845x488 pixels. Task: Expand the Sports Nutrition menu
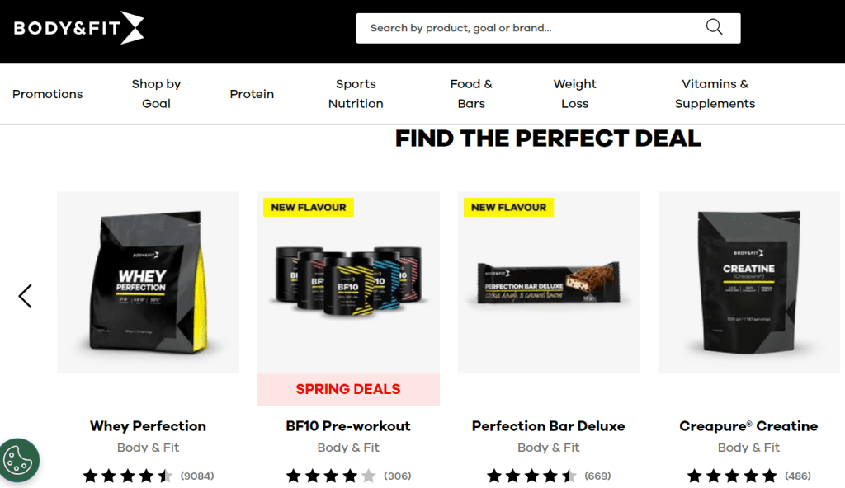point(356,94)
